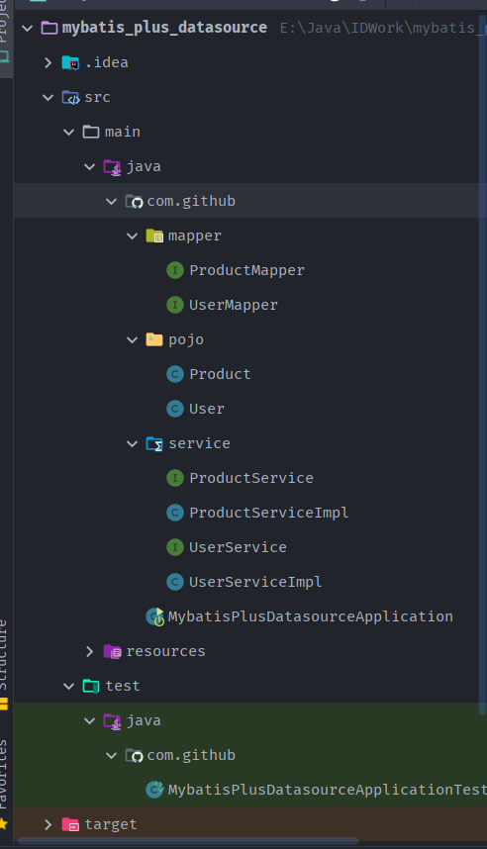487x849 pixels.
Task: Click the MybatisPlusDatasourceApplication run icon
Action: pyautogui.click(x=155, y=616)
